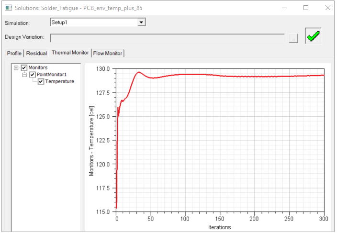337x233 pixels.
Task: Open the Simulation Setup1 dropdown
Action: (x=141, y=22)
